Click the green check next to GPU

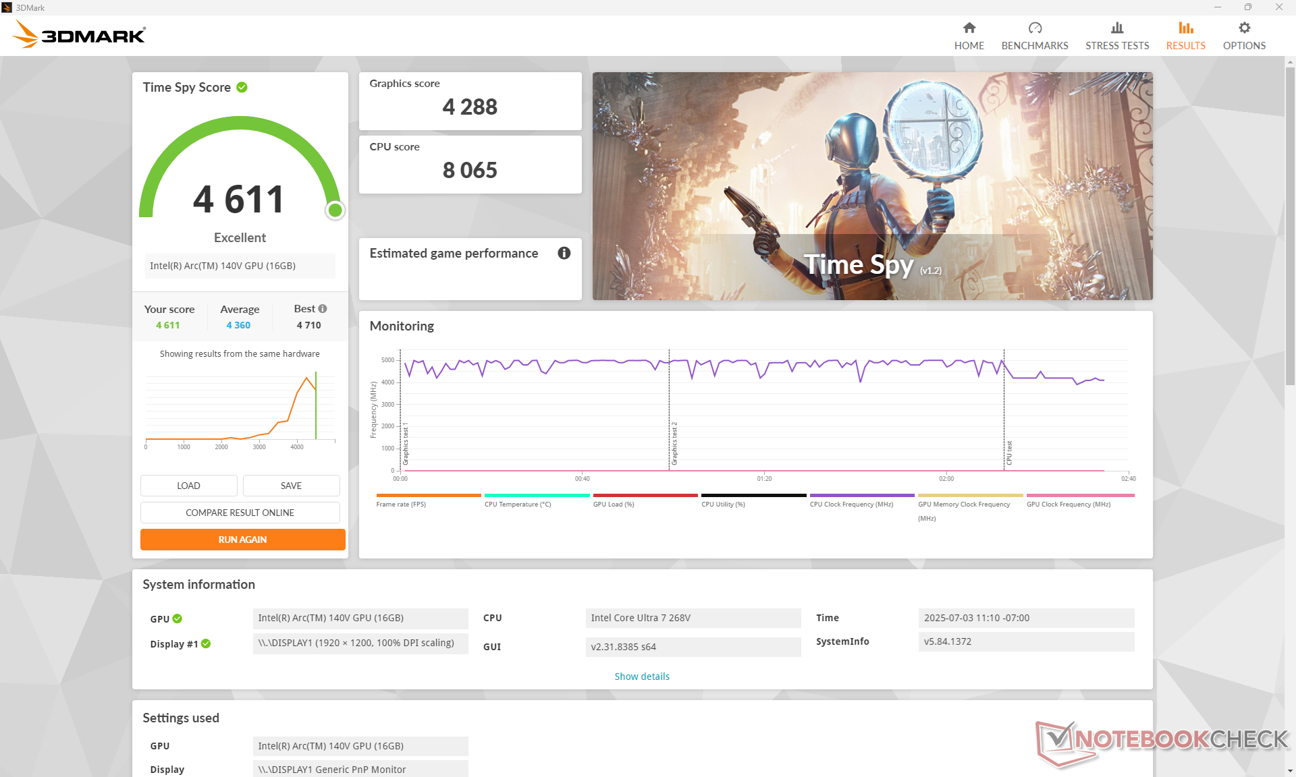178,618
